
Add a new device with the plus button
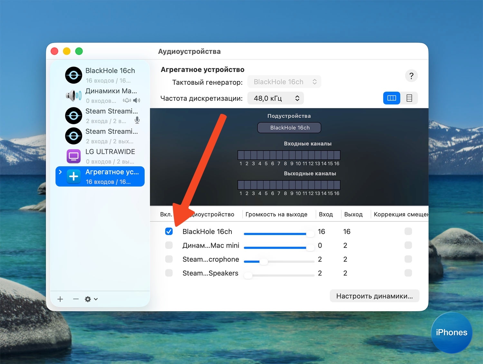(60, 299)
